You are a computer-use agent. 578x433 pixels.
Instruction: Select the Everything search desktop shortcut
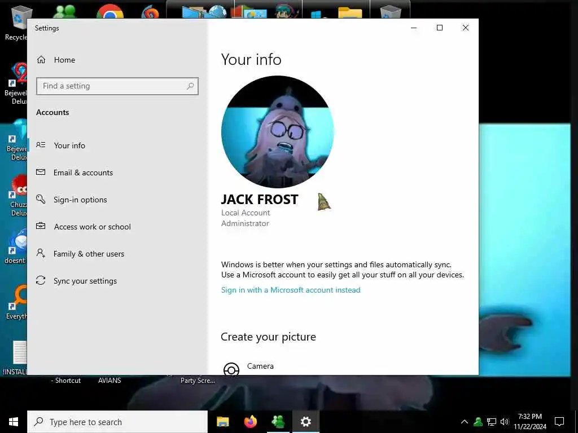coord(17,302)
